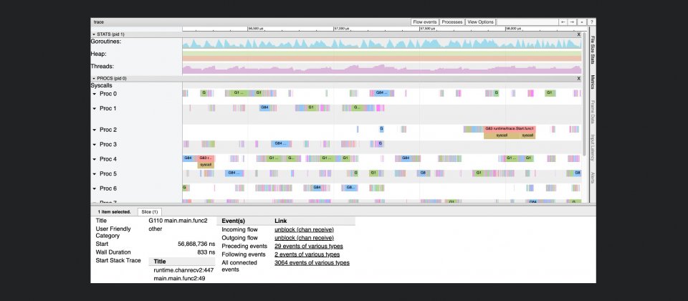Collapse the STATS (pid 1) section
The image size is (688, 301).
pyautogui.click(x=93, y=34)
